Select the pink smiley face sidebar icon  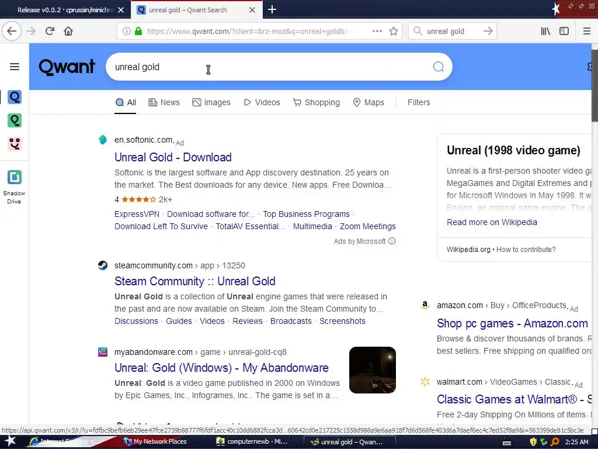pyautogui.click(x=15, y=144)
